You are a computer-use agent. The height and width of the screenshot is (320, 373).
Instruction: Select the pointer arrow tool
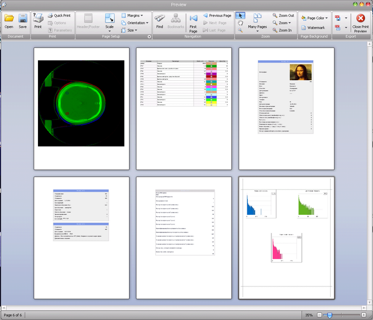click(240, 15)
